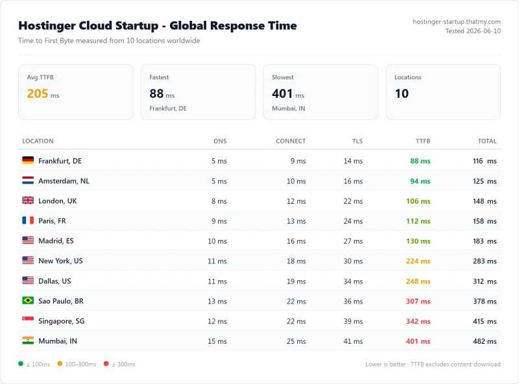Click the 401 ms TTFB value in Mumbai row
This screenshot has width=519, height=384.
(418, 341)
